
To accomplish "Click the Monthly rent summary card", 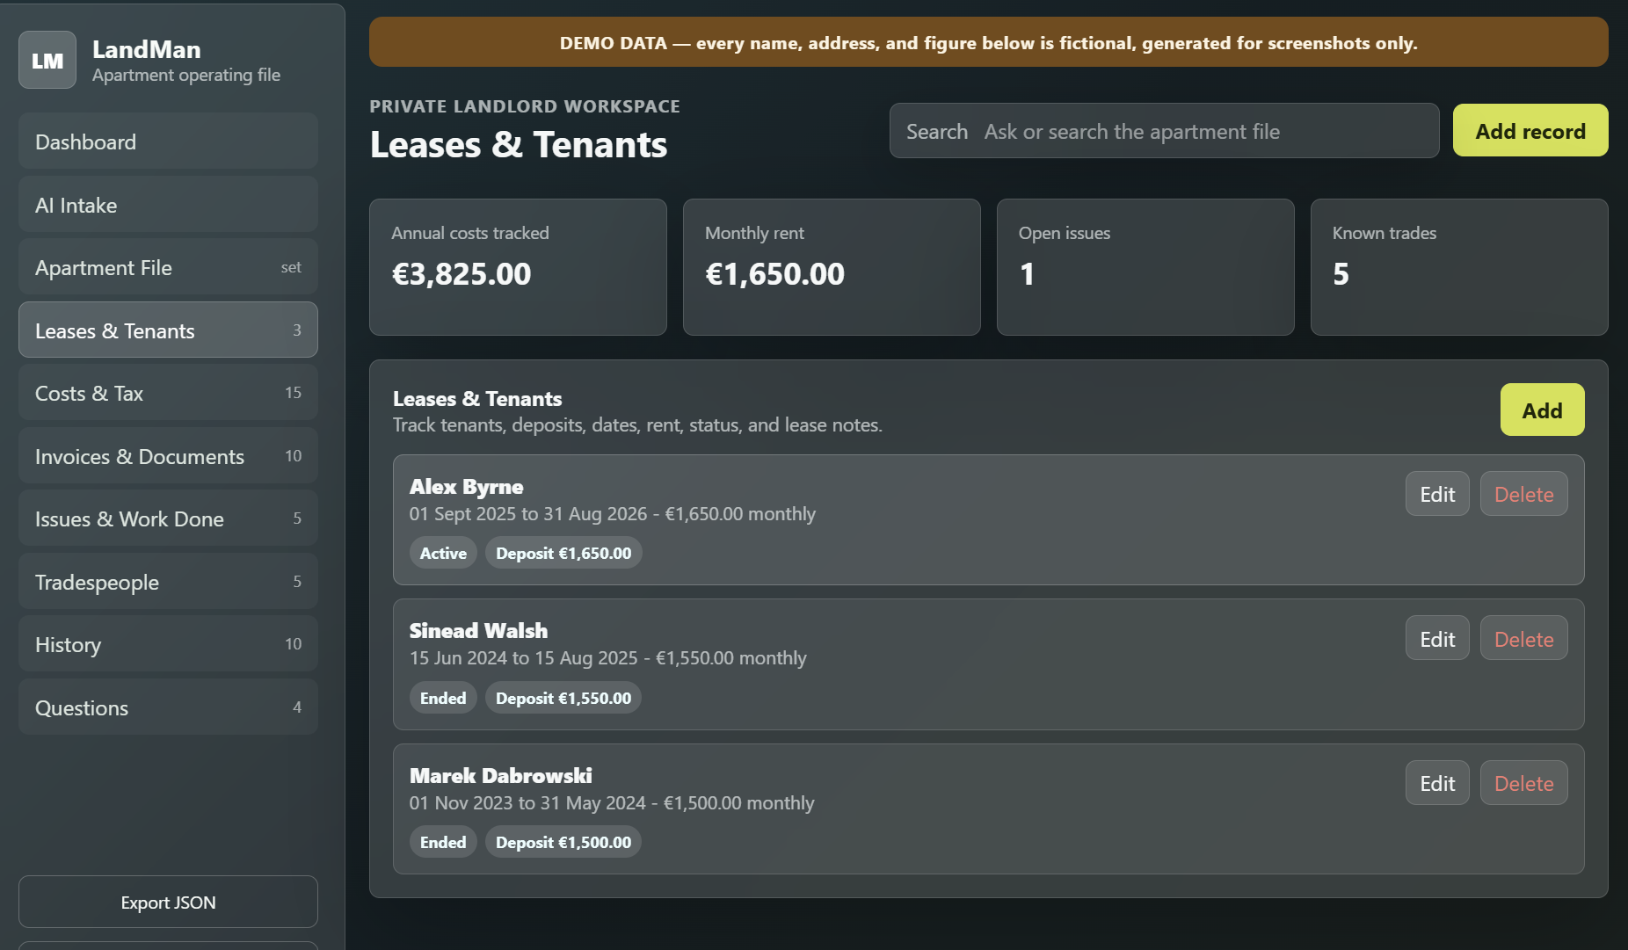I will tap(832, 267).
